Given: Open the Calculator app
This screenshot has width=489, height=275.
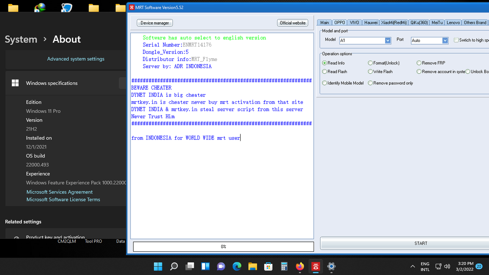Looking at the screenshot, I should click(284, 266).
